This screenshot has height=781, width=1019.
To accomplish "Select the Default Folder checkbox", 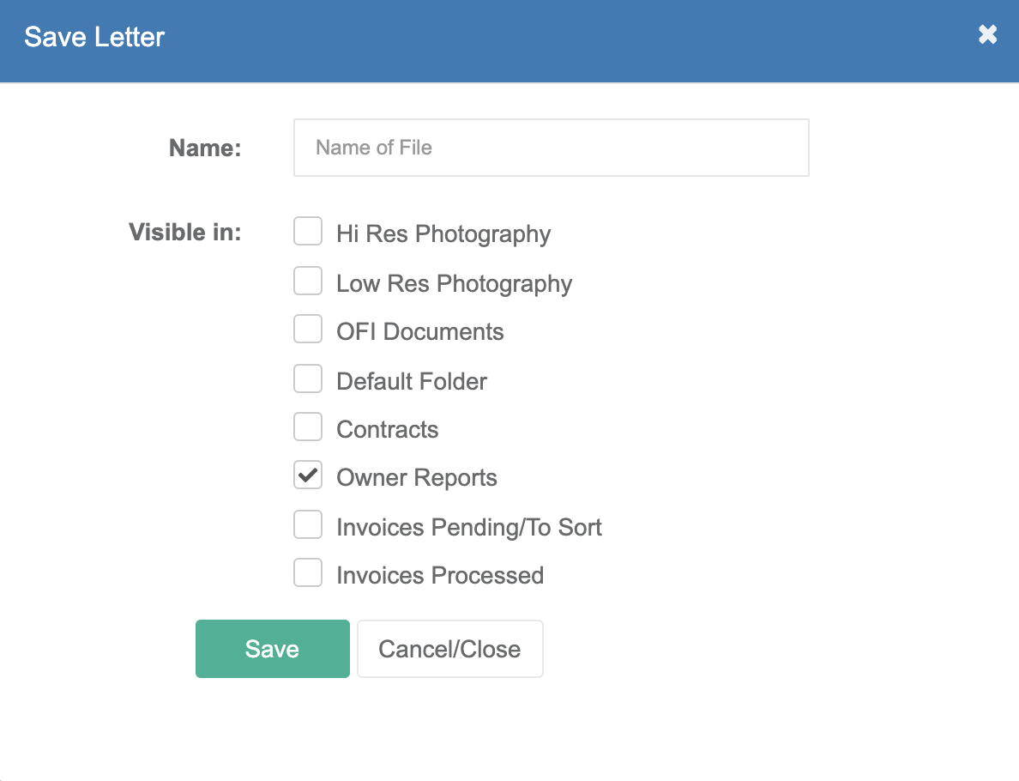I will coord(308,378).
